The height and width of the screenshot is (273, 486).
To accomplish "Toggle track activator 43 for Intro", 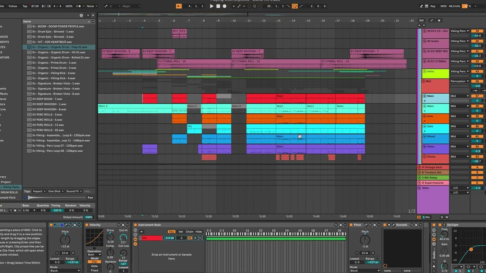I will (477, 71).
